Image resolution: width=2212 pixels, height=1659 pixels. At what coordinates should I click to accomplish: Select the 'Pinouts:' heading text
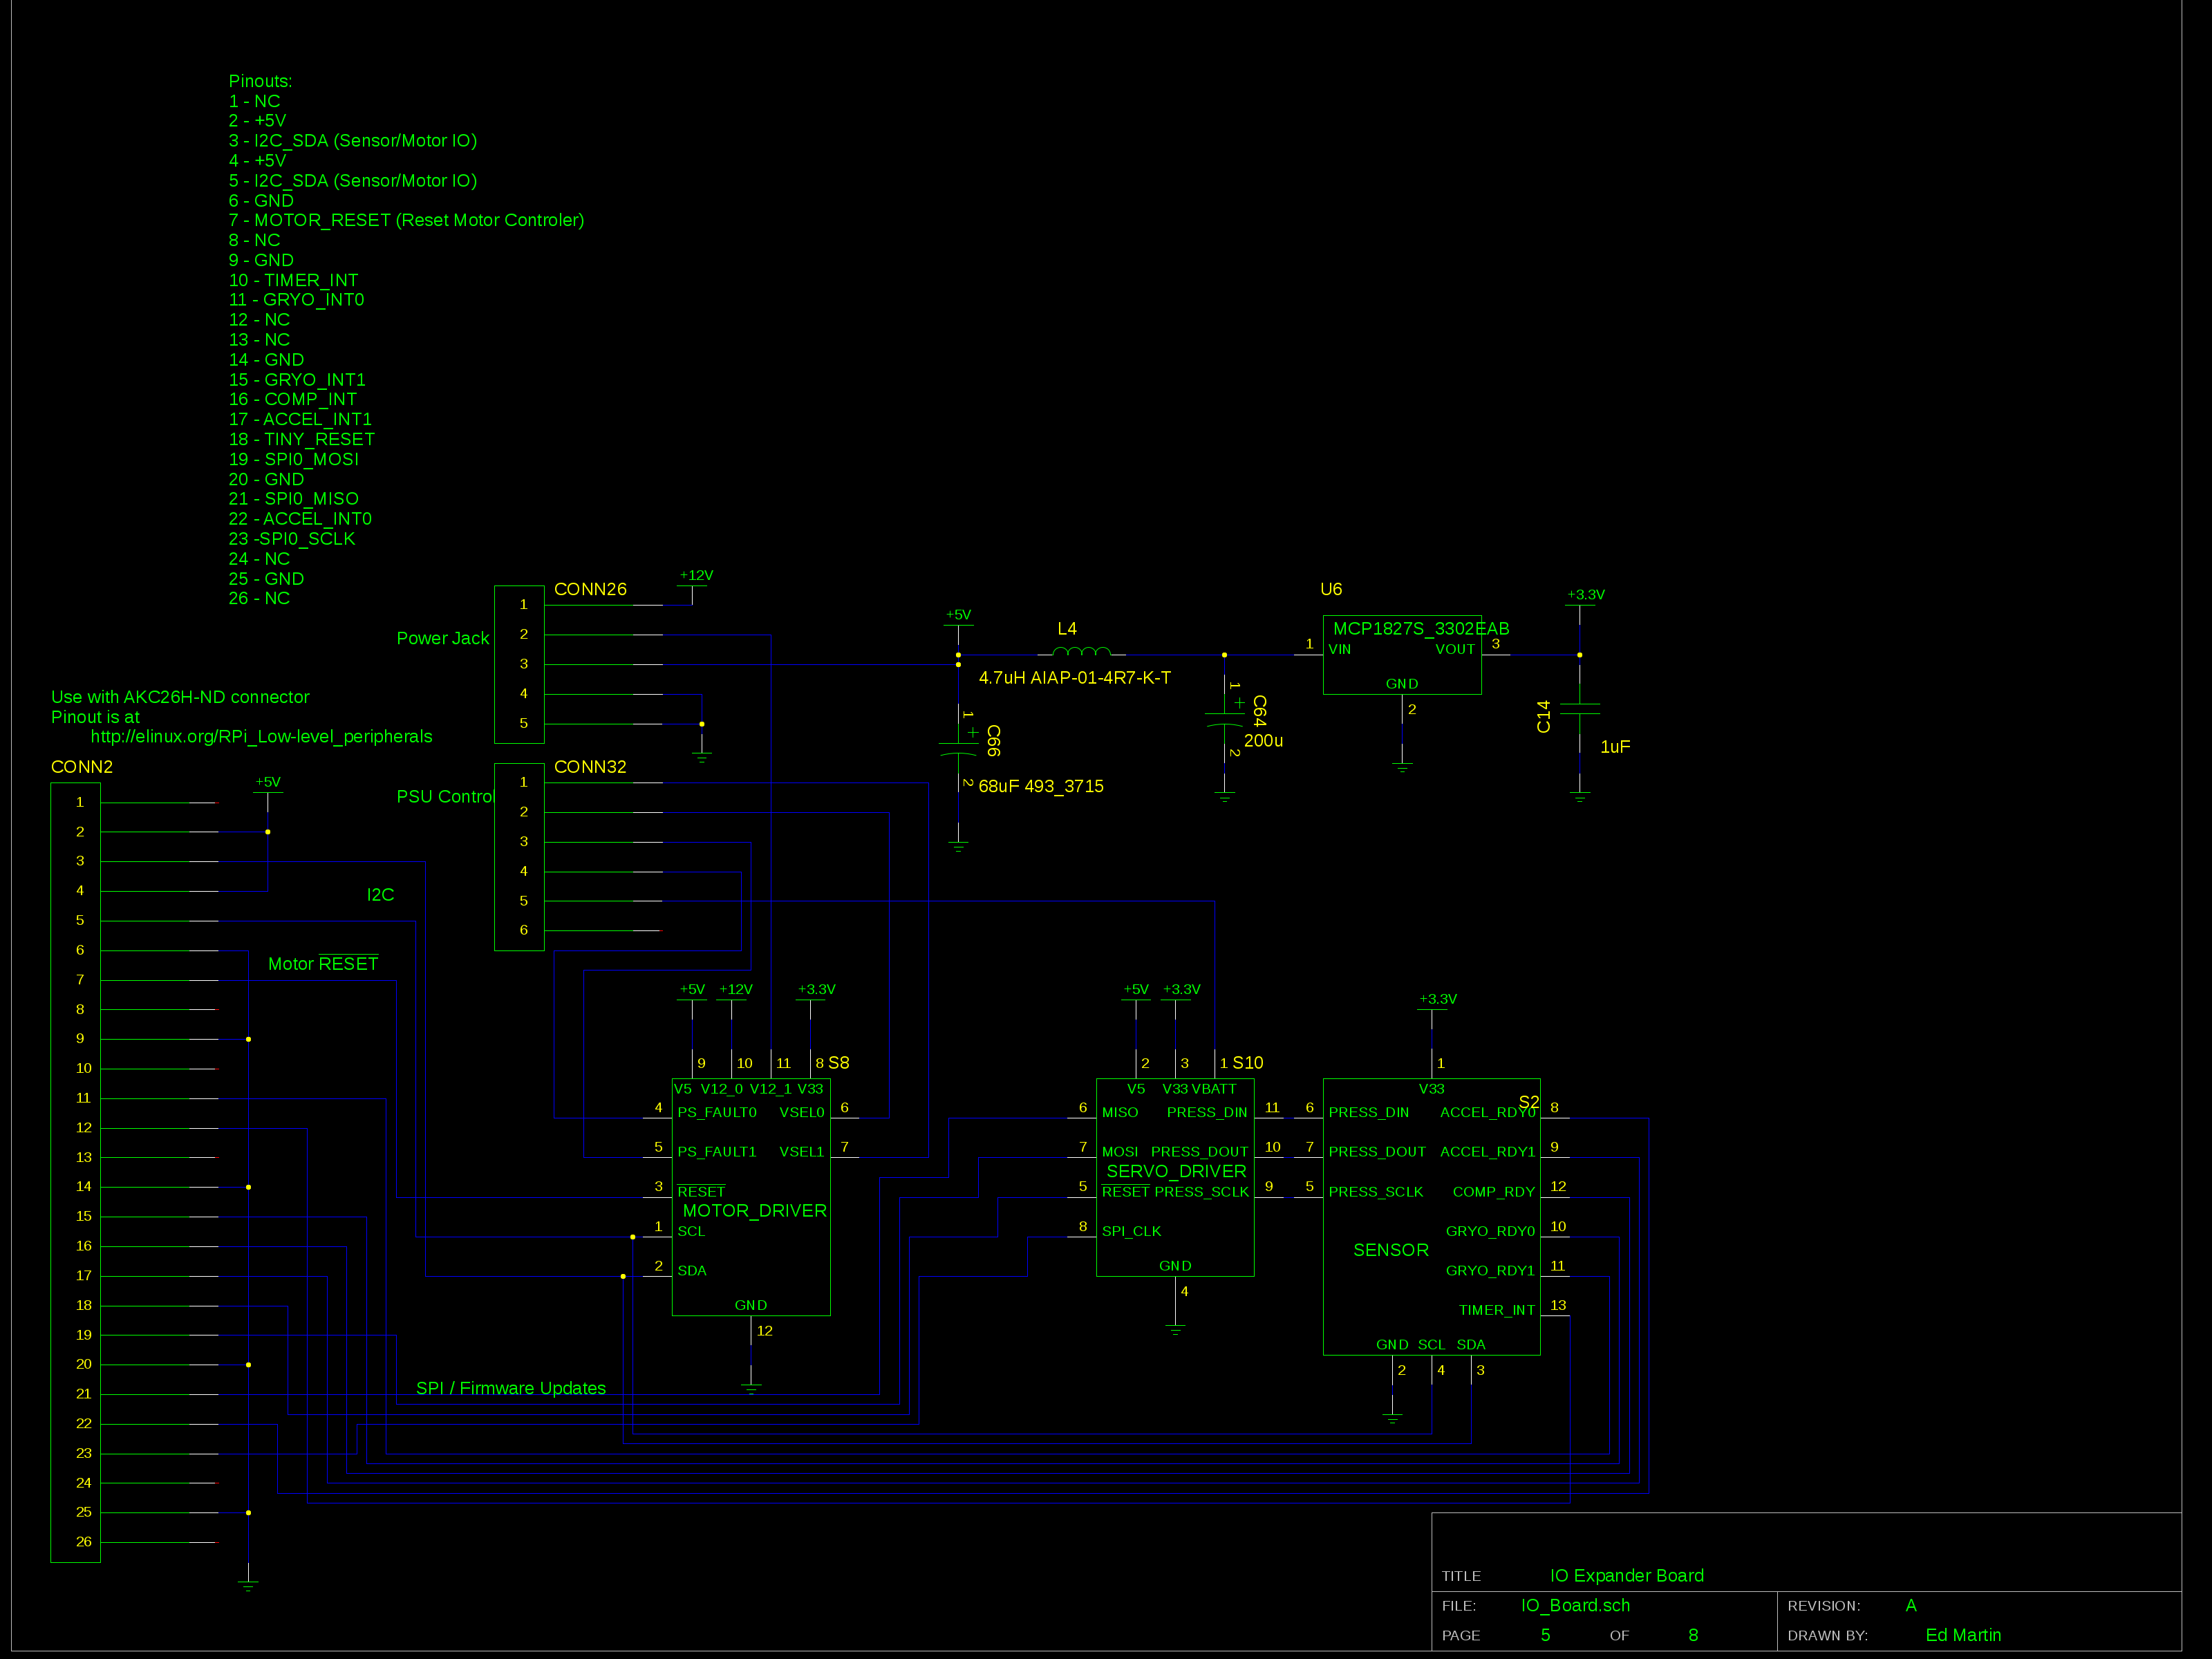pos(260,81)
